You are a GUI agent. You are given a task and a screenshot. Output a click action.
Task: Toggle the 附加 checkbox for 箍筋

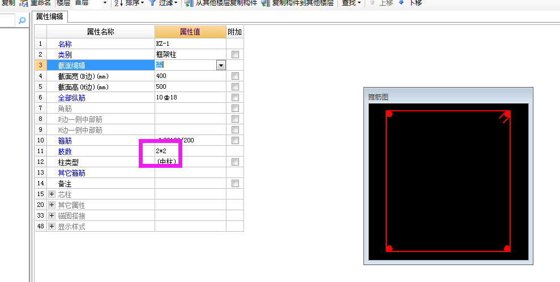[x=235, y=140]
